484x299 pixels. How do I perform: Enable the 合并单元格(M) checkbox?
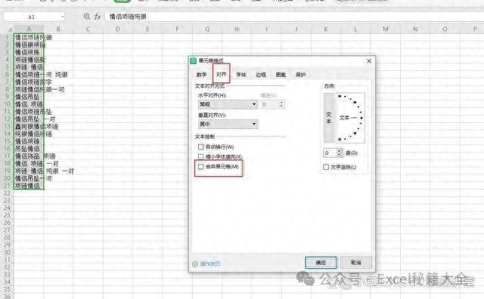201,167
